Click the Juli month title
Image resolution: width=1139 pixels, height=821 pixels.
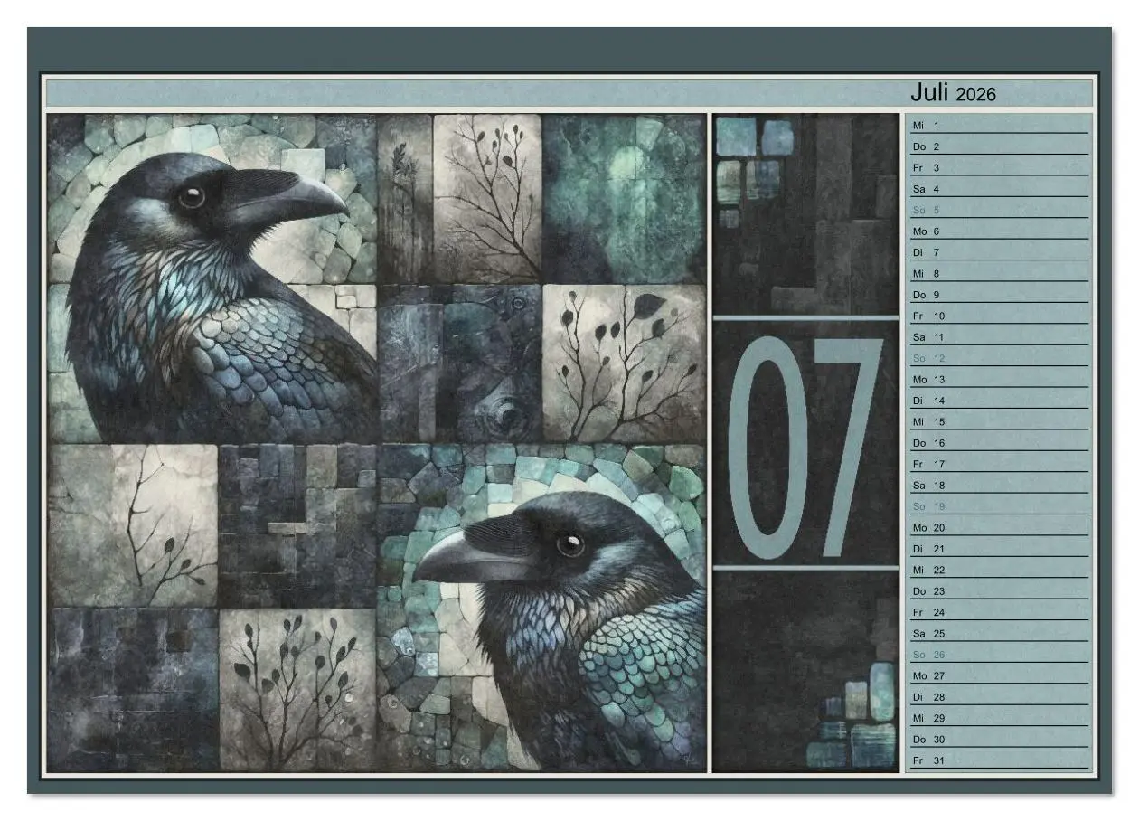929,91
